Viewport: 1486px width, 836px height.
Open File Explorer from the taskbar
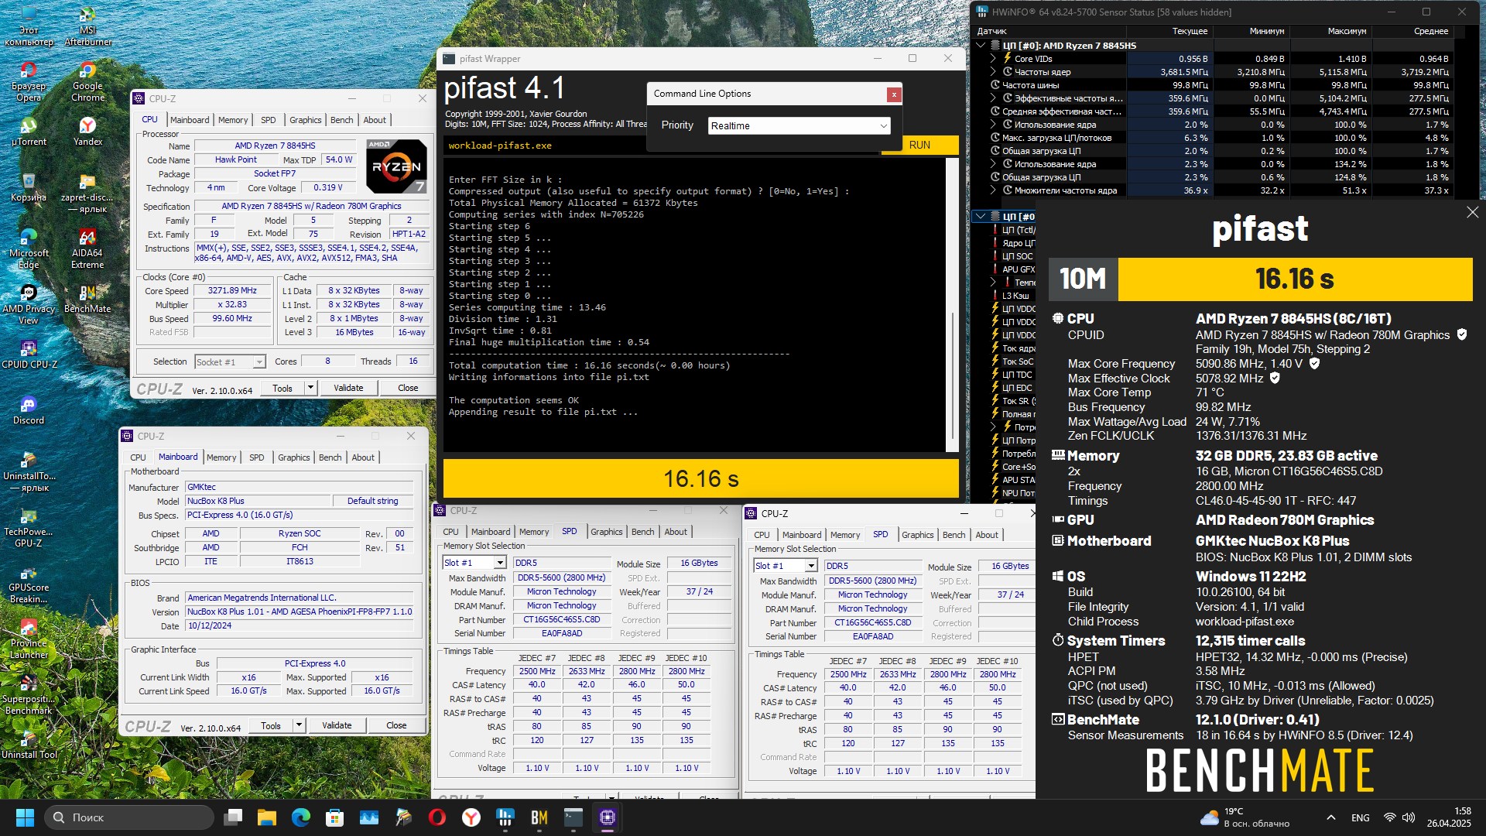(x=267, y=817)
